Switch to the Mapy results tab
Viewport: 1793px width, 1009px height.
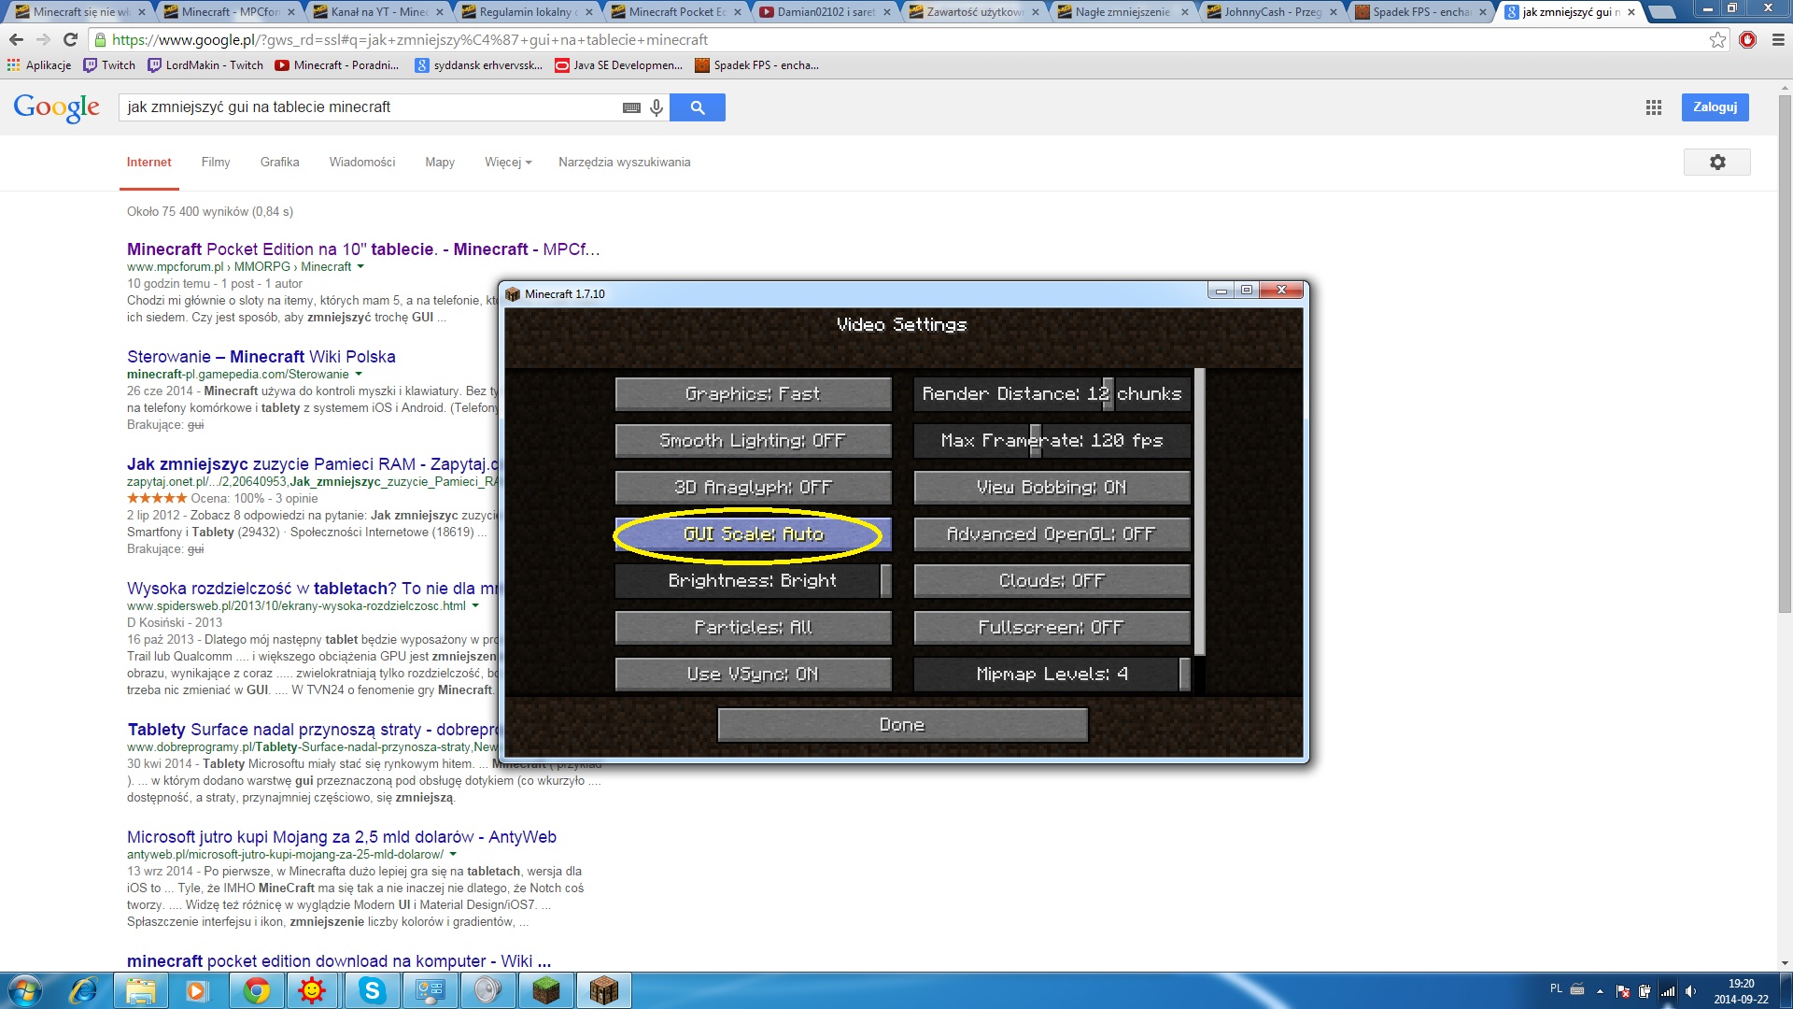[x=440, y=163]
